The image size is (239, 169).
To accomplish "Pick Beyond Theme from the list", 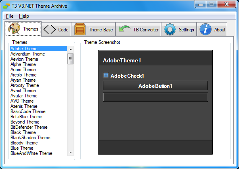I will click(x=38, y=122).
